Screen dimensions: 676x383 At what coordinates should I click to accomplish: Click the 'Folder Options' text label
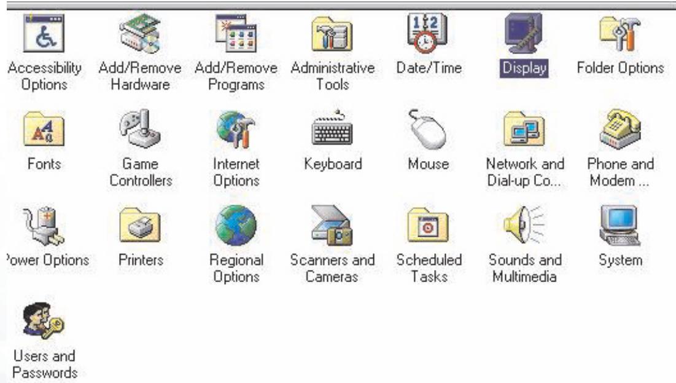click(620, 68)
